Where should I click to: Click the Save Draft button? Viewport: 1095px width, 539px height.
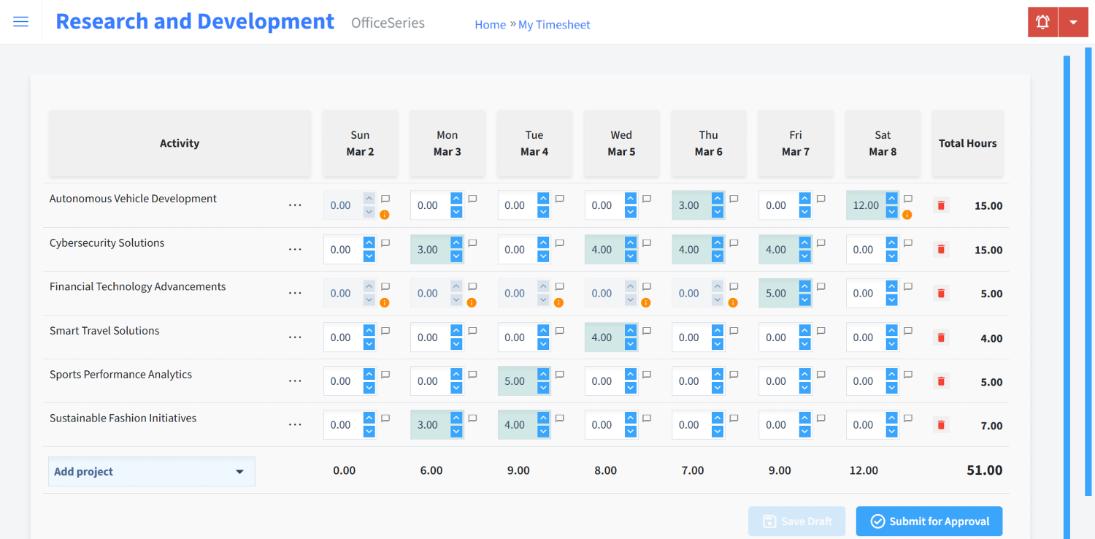click(x=796, y=521)
